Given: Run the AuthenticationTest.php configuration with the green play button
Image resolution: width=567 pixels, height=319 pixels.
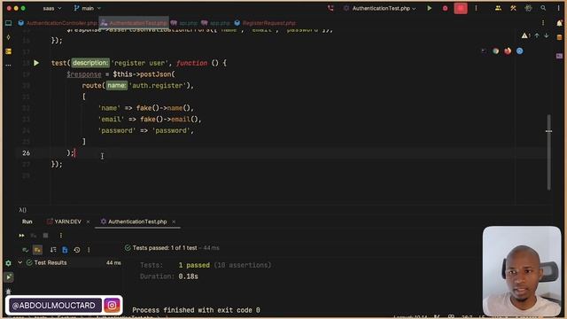Looking at the screenshot, I should coord(429,8).
